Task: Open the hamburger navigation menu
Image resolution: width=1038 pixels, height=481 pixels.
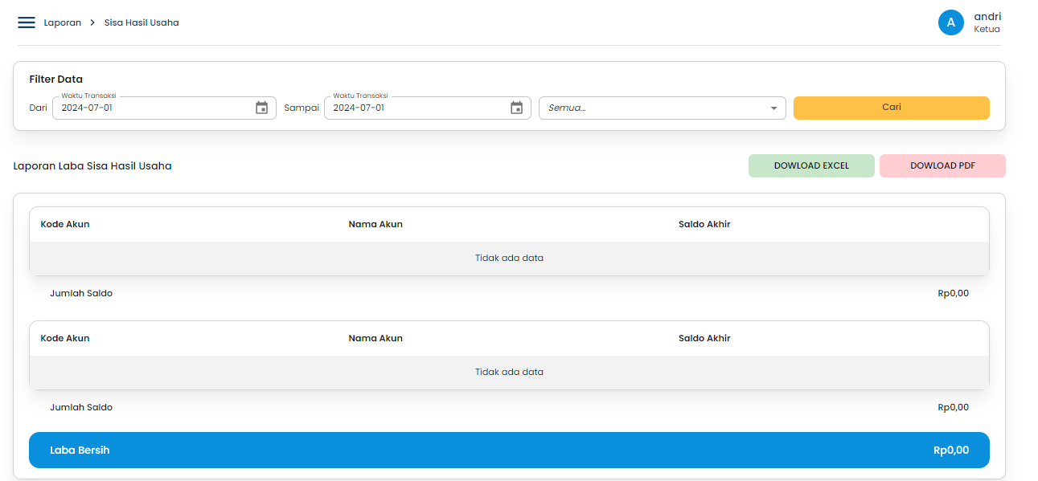Action: 26,22
